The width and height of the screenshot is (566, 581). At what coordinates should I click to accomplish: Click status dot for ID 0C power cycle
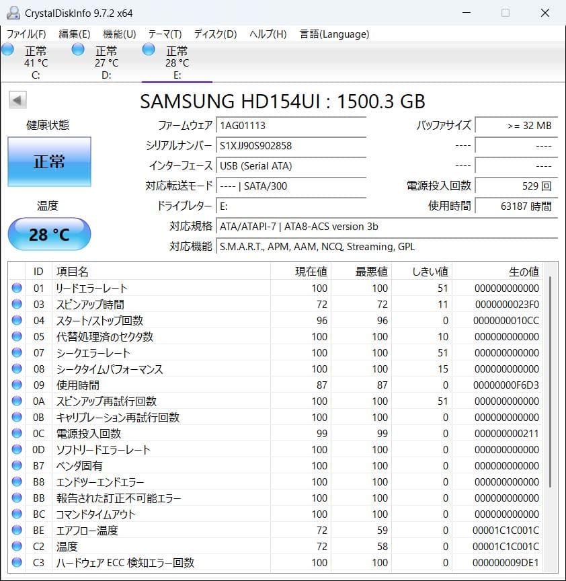click(x=17, y=433)
